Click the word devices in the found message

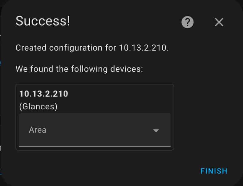click(127, 69)
